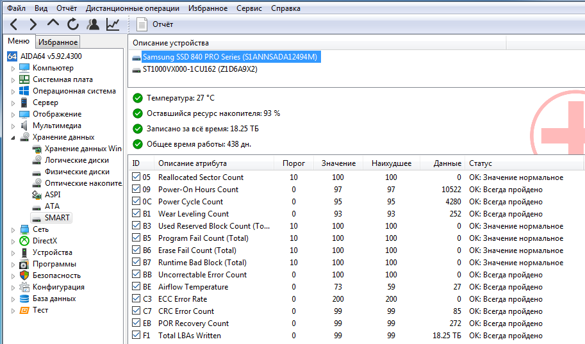The width and height of the screenshot is (585, 344).
Task: Go back with the left arrow toolbar icon
Action: [14, 24]
